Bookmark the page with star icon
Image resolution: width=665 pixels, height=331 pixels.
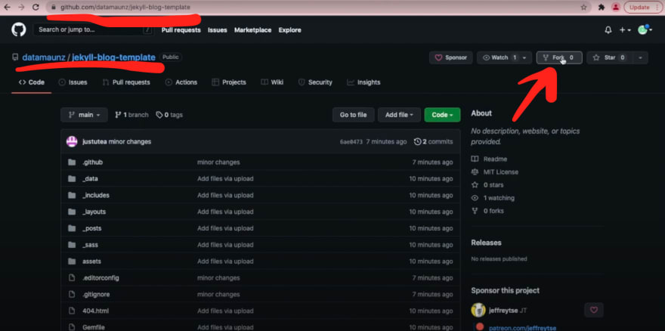[x=583, y=8]
